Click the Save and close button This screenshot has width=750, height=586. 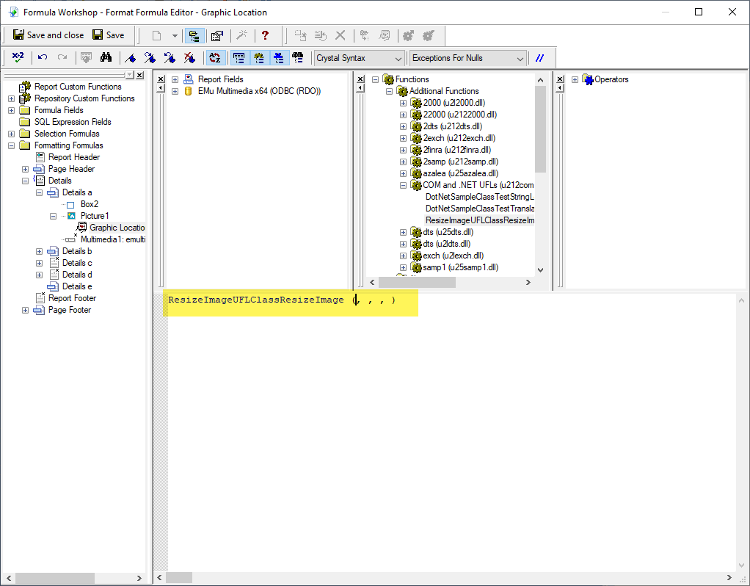pyautogui.click(x=48, y=35)
